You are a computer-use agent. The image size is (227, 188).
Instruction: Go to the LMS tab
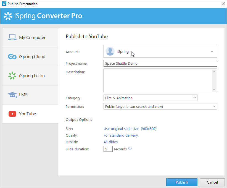tap(30, 95)
